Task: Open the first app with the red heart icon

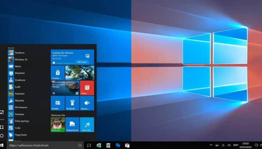Action: (16, 53)
